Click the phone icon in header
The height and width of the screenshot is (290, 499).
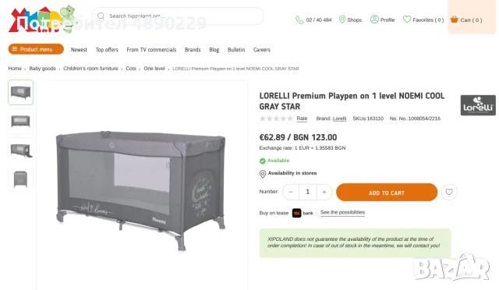(x=299, y=20)
